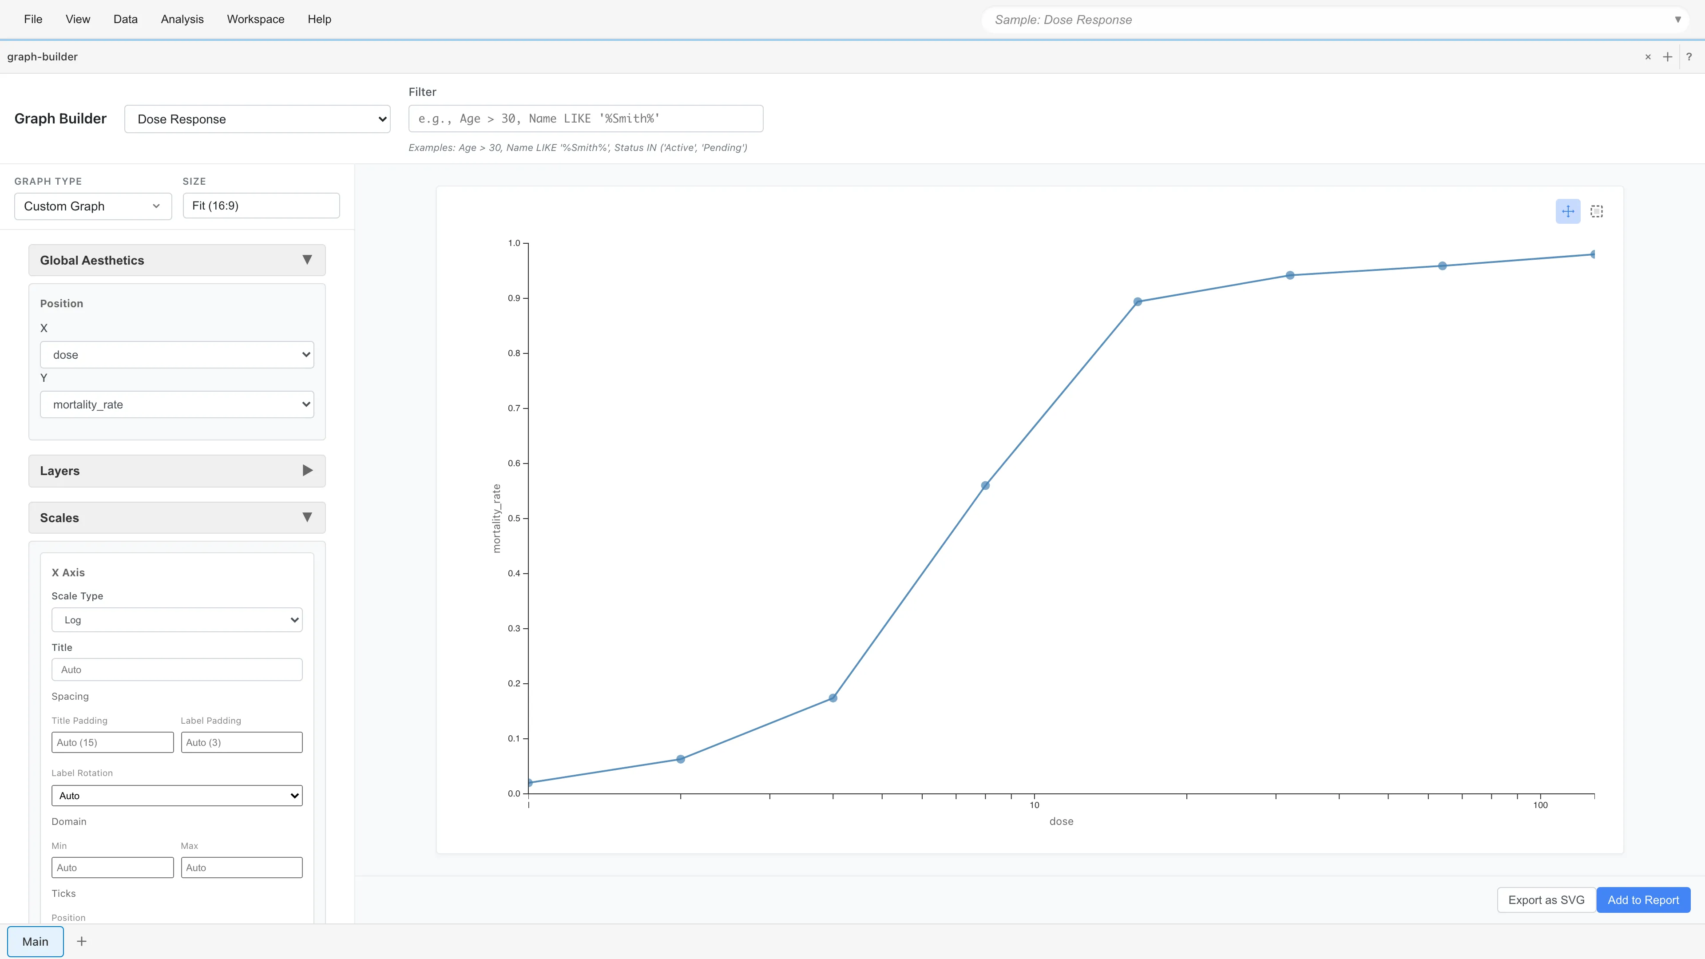Expand the Layers section
Screen dimensions: 1705x959
tap(176, 471)
